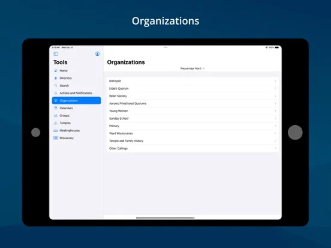
Task: Go to Actions and Notifications
Action: click(x=76, y=93)
